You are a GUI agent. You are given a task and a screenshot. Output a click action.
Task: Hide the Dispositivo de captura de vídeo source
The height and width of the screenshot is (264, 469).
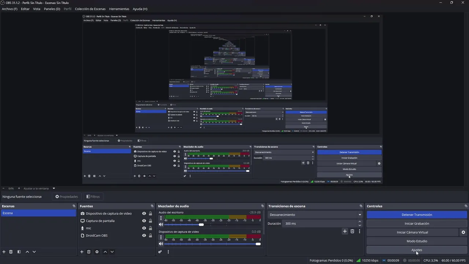click(144, 213)
